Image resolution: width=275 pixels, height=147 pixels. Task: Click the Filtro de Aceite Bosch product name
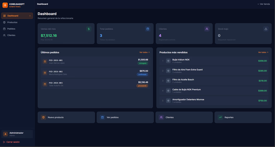(x=183, y=80)
